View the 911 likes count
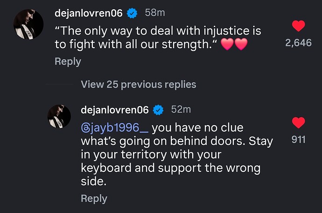 coord(298,139)
